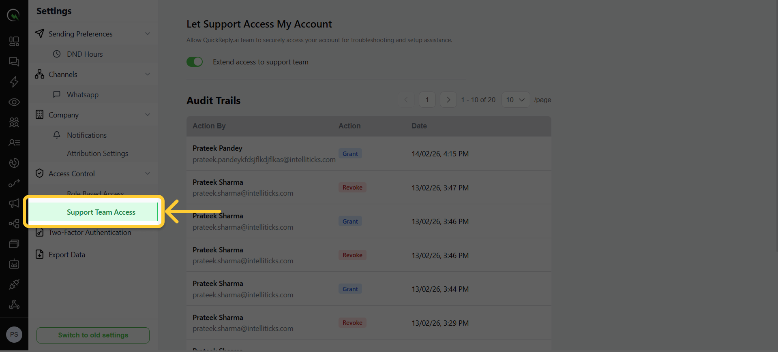The width and height of the screenshot is (778, 352).
Task: Go to next audit trail page
Action: [448, 100]
